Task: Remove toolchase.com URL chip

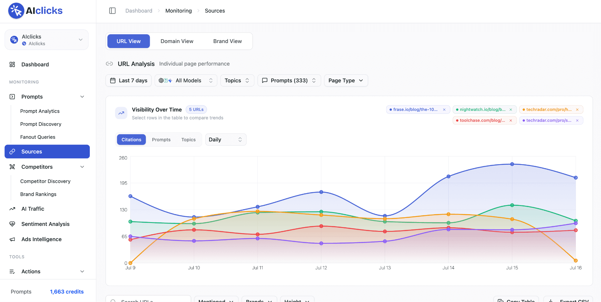Action: [511, 121]
